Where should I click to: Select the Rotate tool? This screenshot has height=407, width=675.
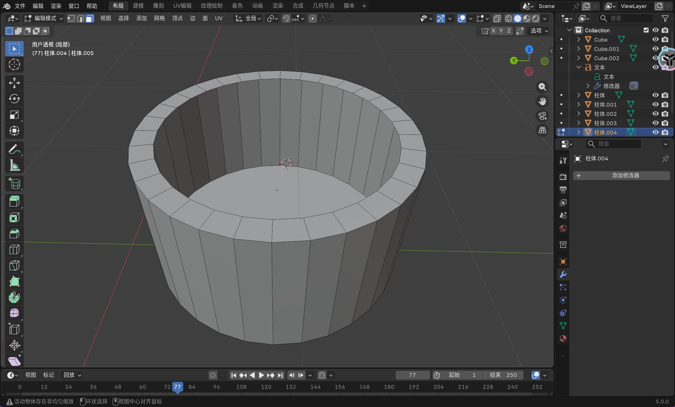[14, 99]
